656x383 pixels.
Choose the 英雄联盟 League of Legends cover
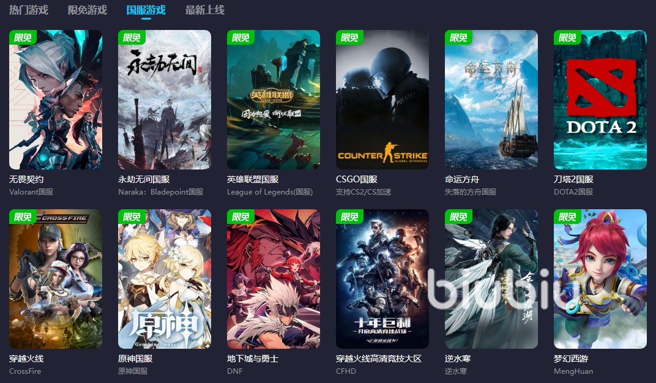coord(274,100)
